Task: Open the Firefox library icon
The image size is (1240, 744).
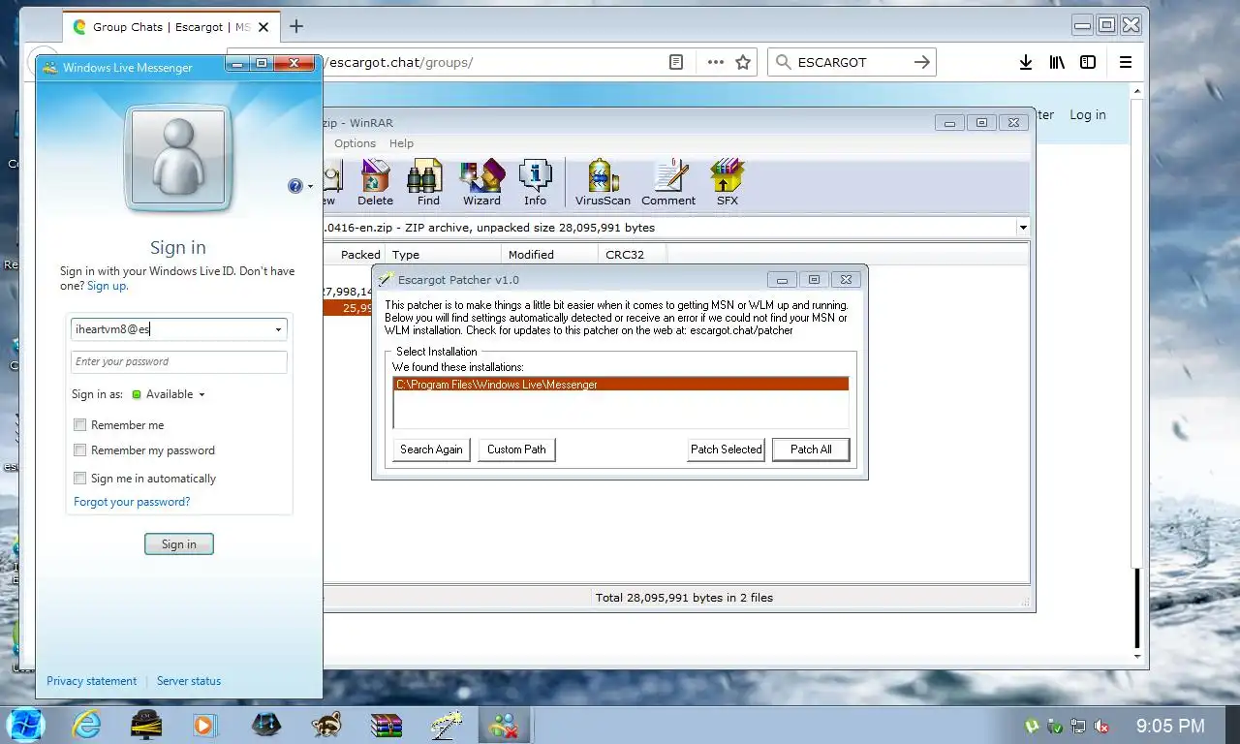Action: pyautogui.click(x=1057, y=62)
